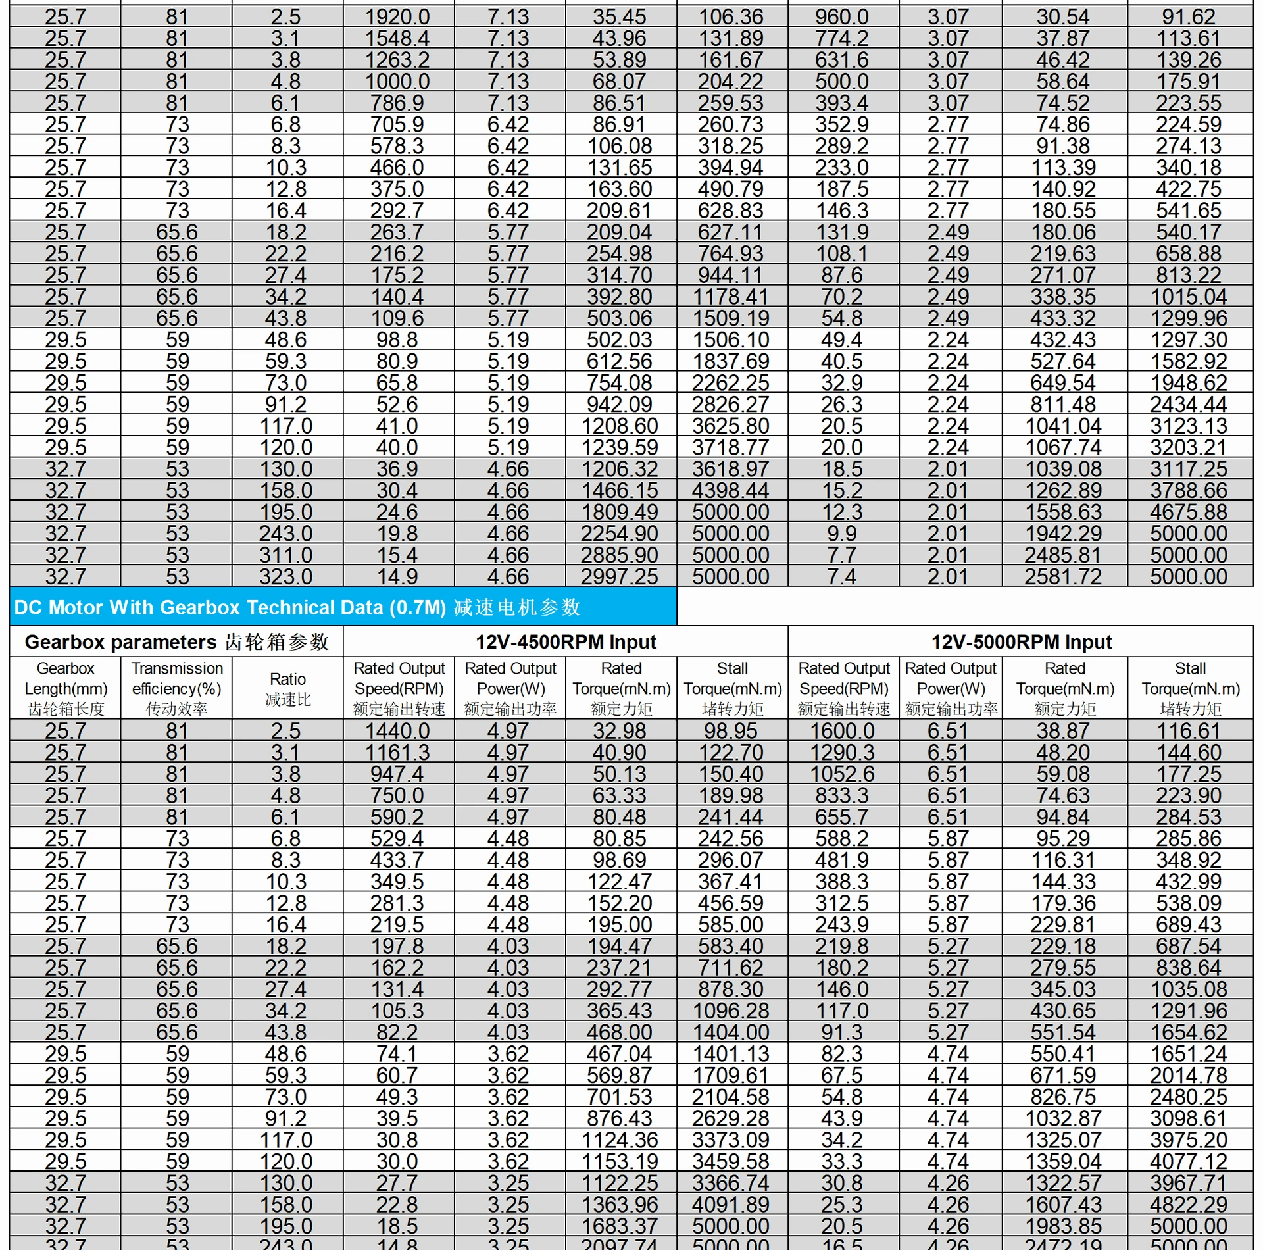Select the cell showing 1052.6
Screen dimensions: 1263x1250
[x=842, y=774]
